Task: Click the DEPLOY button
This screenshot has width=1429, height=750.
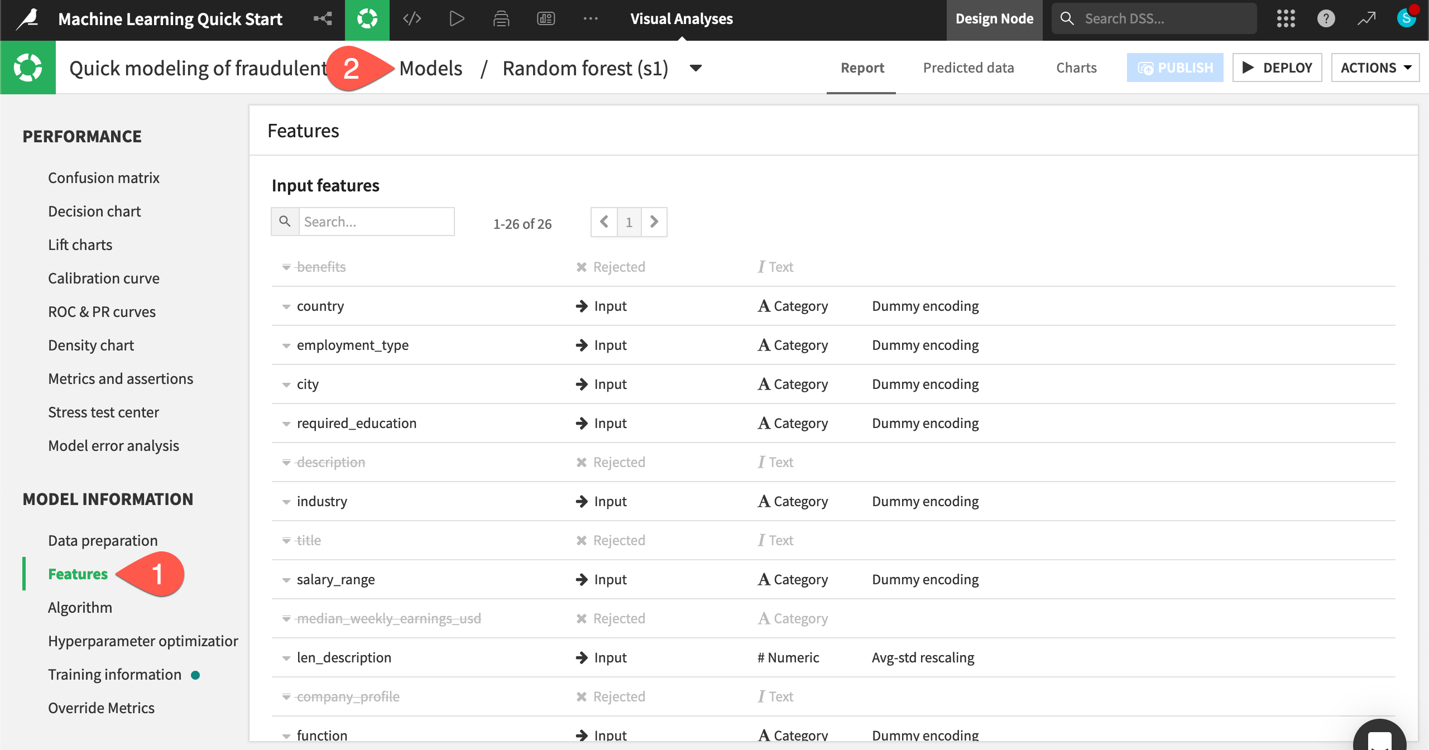Action: tap(1277, 68)
